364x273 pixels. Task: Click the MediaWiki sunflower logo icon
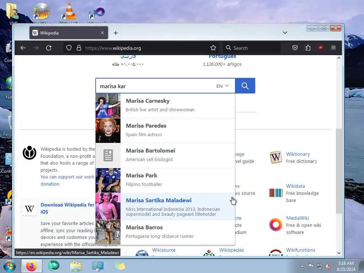(275, 225)
